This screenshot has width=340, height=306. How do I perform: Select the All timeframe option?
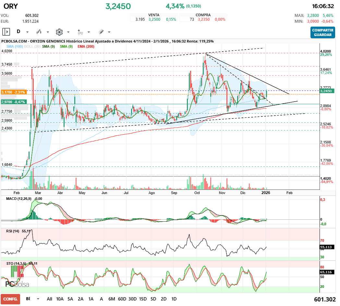49,299
